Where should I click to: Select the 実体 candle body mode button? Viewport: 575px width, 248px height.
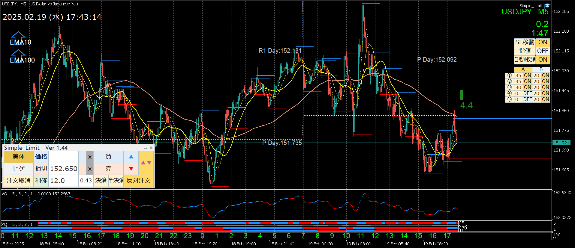pos(18,157)
